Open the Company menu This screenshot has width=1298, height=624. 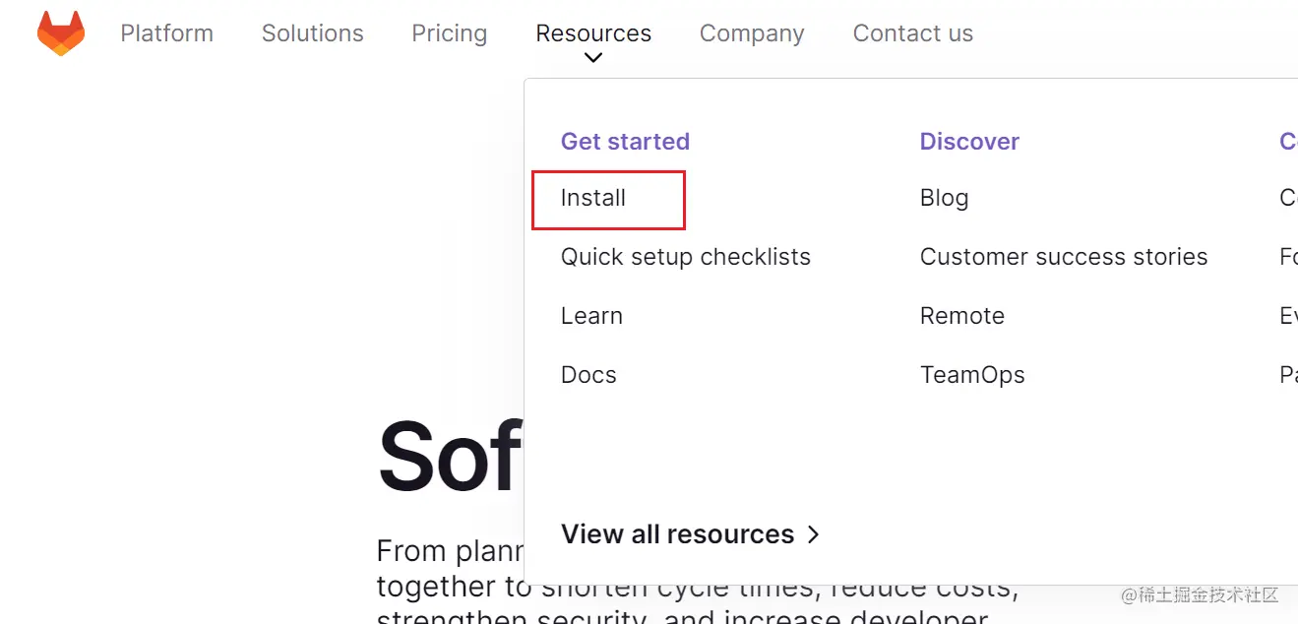(x=751, y=33)
